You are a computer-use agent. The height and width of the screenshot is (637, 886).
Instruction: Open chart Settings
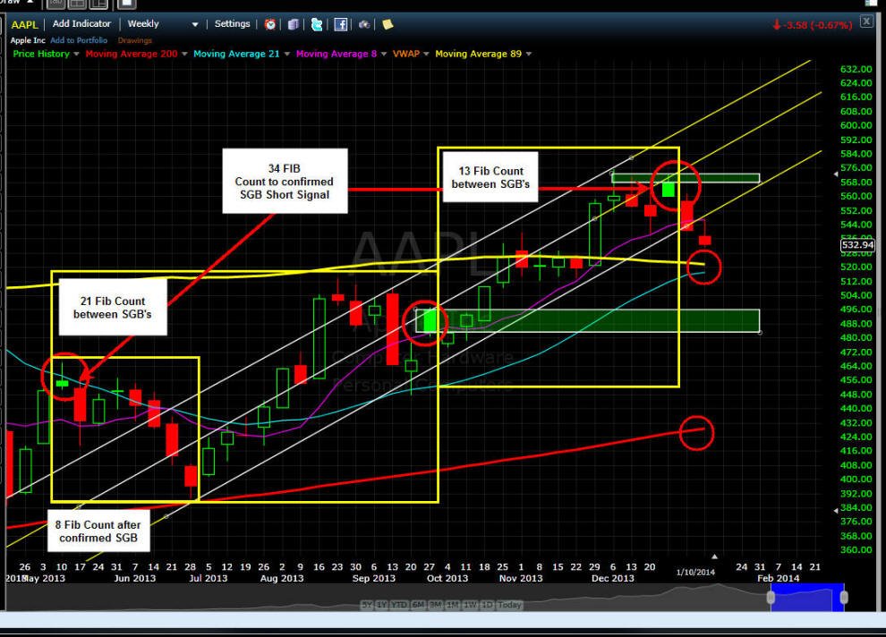[232, 24]
